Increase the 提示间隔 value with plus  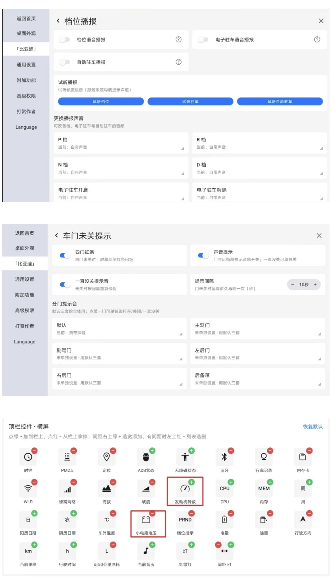click(x=315, y=284)
